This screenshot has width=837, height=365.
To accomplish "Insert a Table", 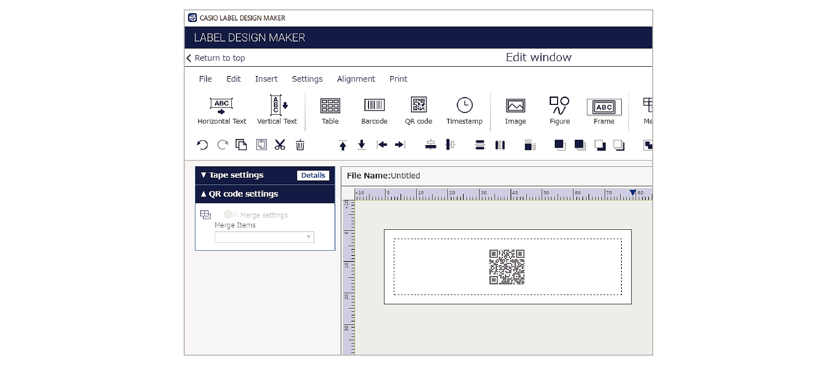I will [x=330, y=110].
